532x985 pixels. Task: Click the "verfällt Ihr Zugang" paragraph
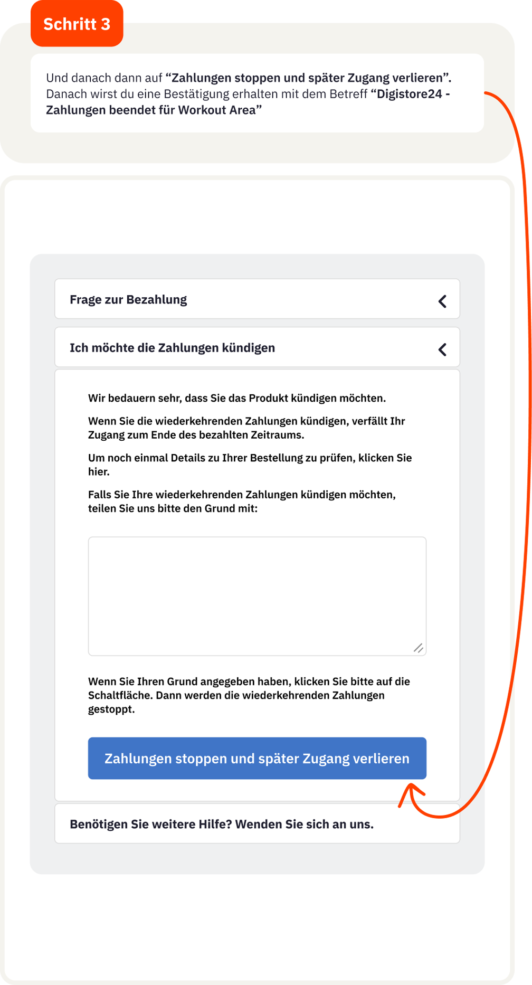point(246,428)
